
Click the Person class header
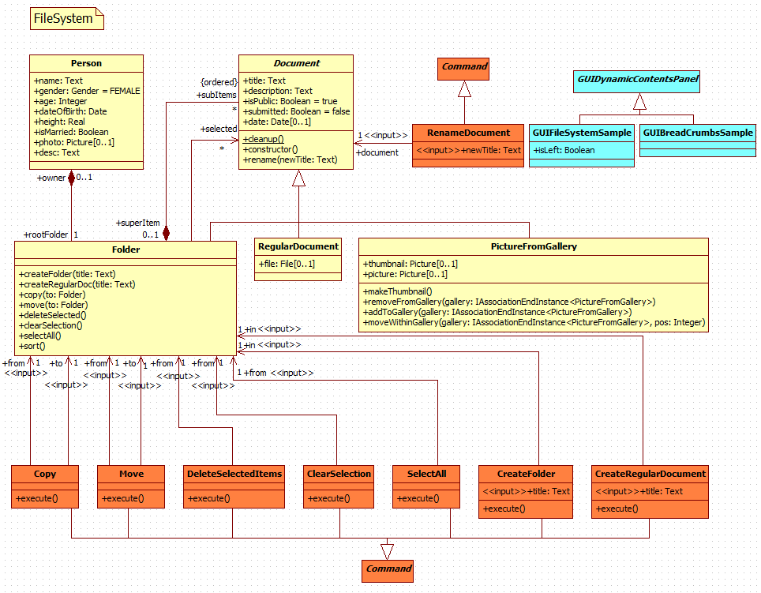click(86, 63)
